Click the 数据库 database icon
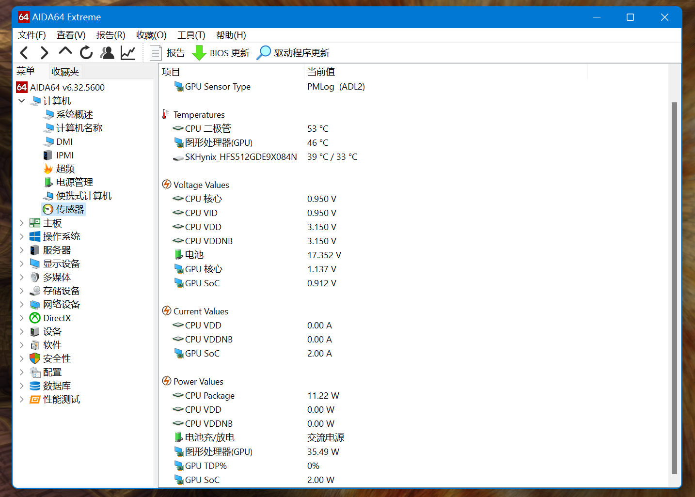The image size is (695, 497). [35, 386]
